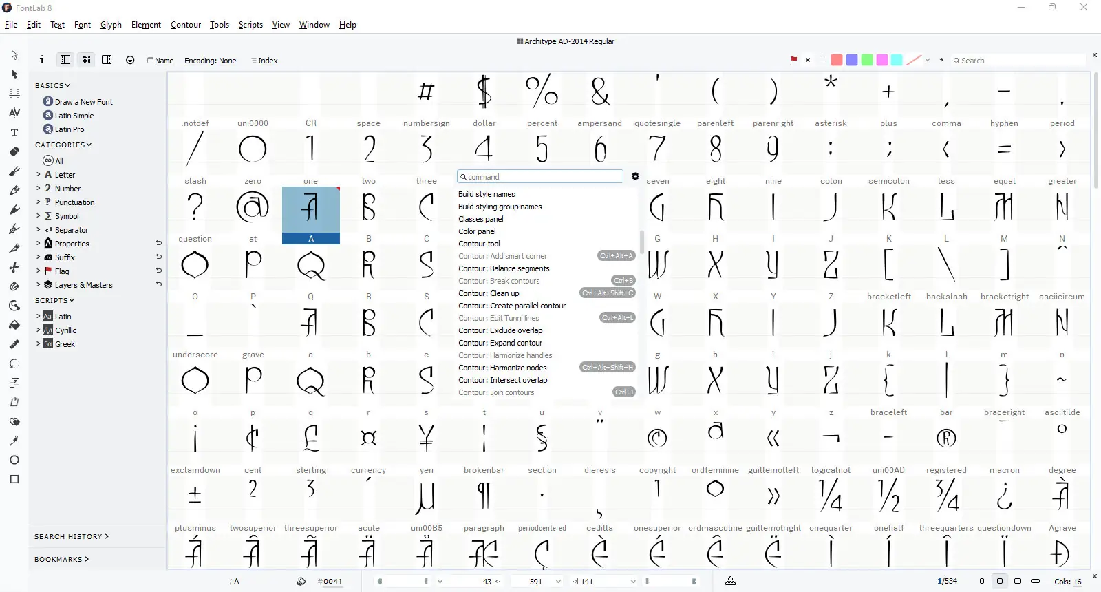The width and height of the screenshot is (1101, 592).
Task: Reset the Properties filter
Action: click(159, 243)
